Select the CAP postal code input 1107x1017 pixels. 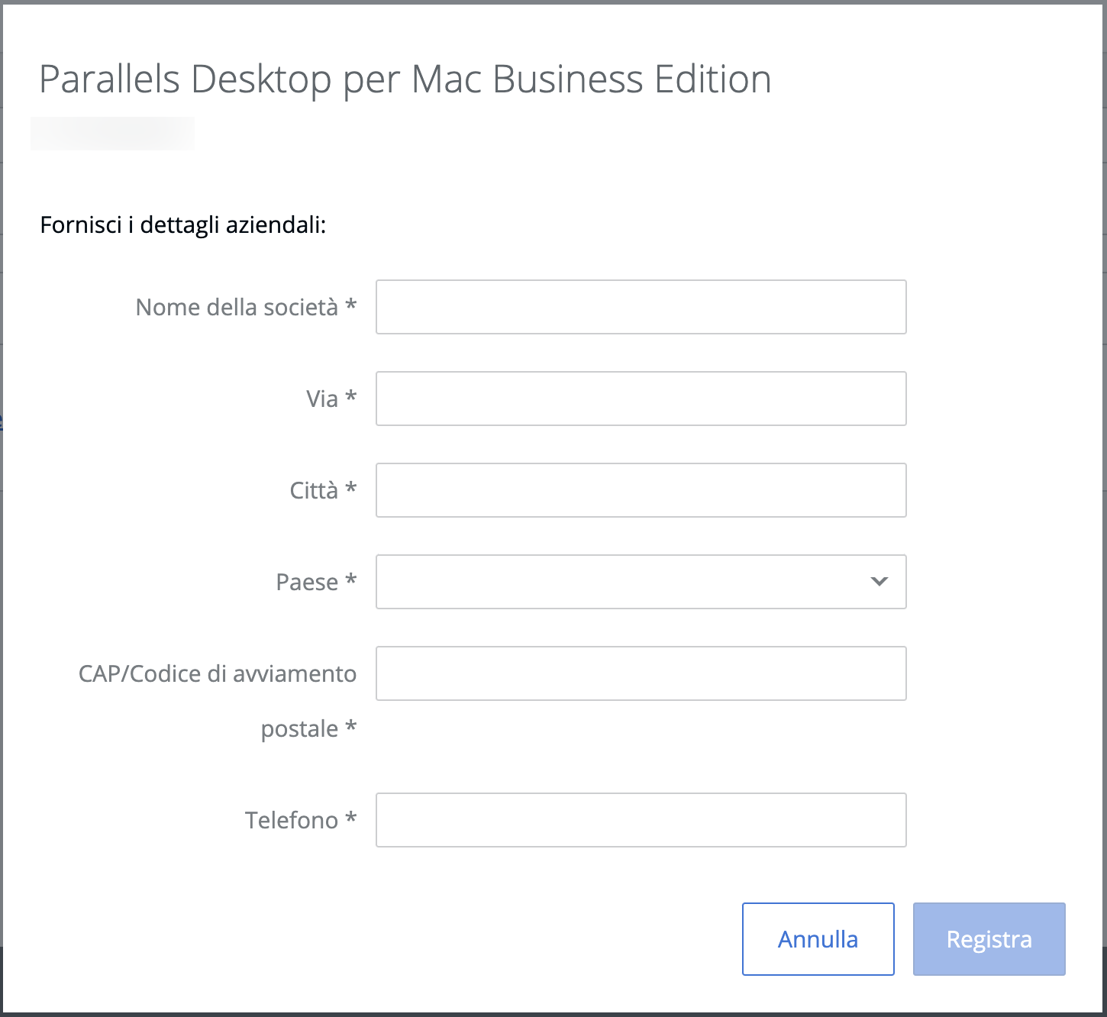(x=641, y=673)
